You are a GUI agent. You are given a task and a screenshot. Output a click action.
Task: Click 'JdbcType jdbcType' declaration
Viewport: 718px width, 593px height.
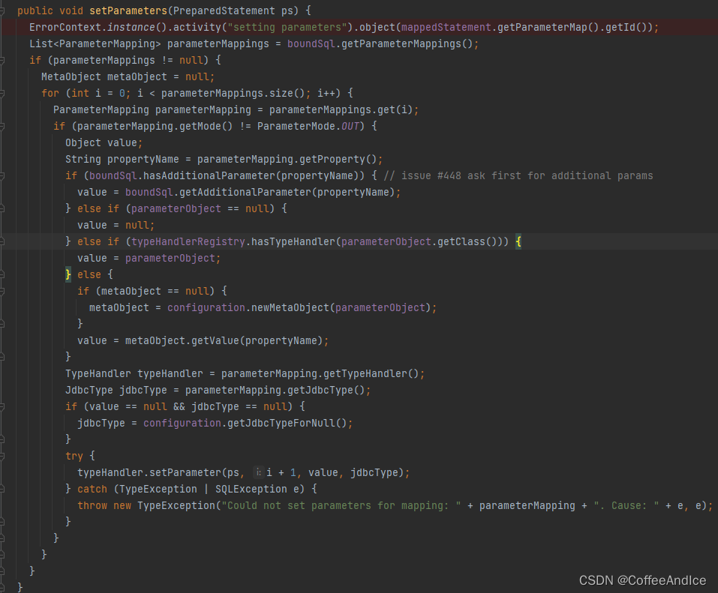(x=116, y=391)
